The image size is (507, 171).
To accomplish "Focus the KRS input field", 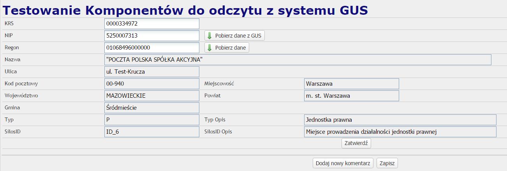I will point(152,24).
